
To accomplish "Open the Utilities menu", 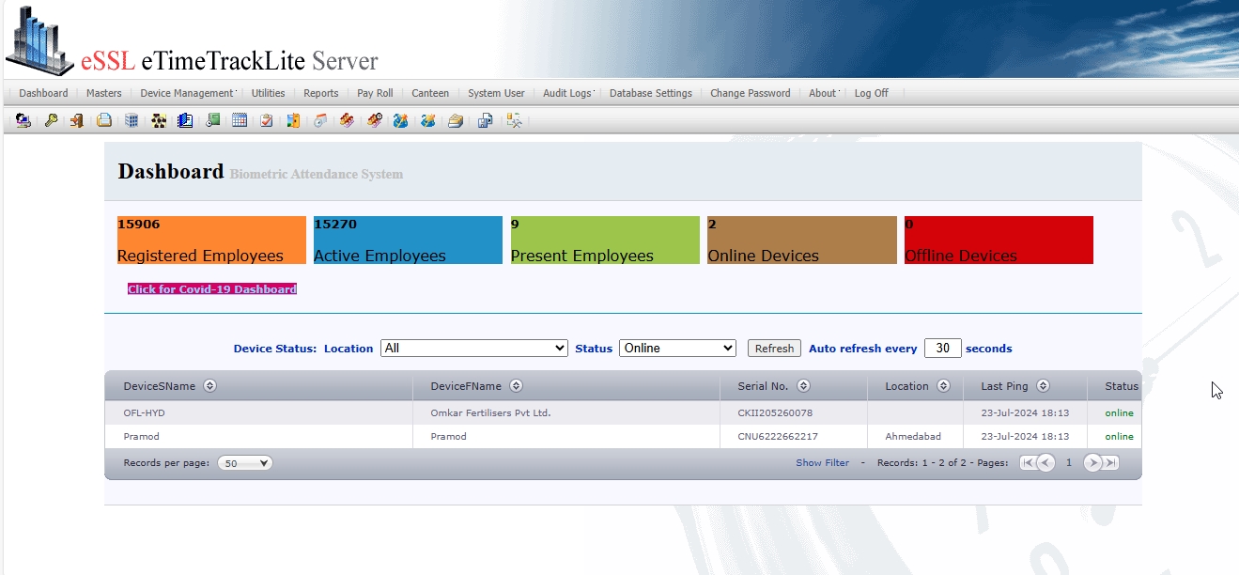I will point(269,93).
